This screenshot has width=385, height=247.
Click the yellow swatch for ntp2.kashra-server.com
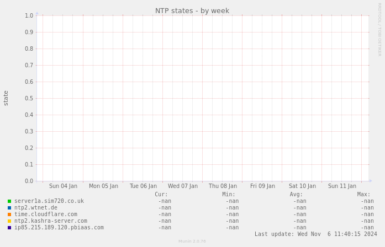(9, 221)
